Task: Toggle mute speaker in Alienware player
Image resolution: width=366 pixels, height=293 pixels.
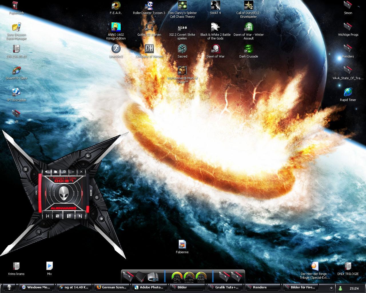Action: point(47,172)
